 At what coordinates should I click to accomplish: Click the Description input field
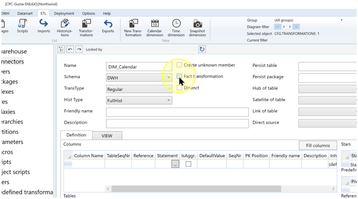[177, 124]
